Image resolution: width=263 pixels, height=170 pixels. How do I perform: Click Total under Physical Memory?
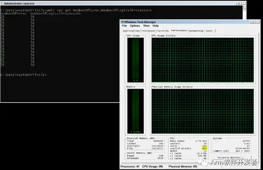pyautogui.click(x=145, y=141)
